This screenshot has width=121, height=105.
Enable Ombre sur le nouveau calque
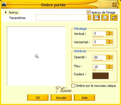[x=73, y=86]
